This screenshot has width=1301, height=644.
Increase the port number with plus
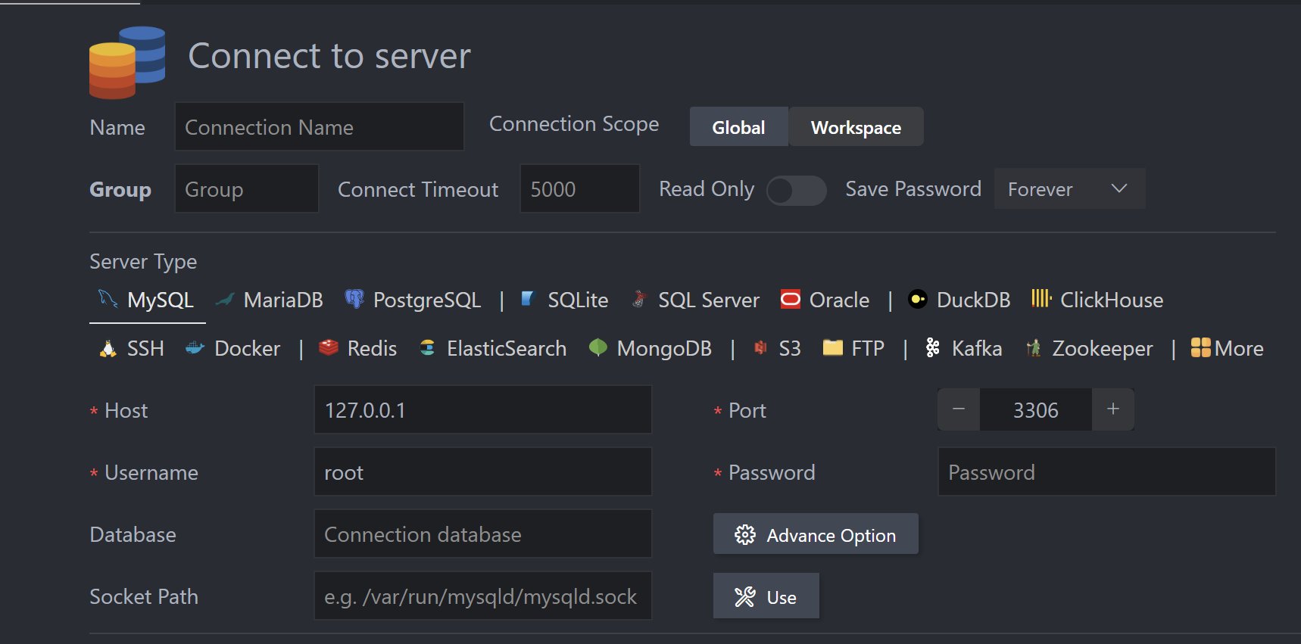click(x=1112, y=409)
